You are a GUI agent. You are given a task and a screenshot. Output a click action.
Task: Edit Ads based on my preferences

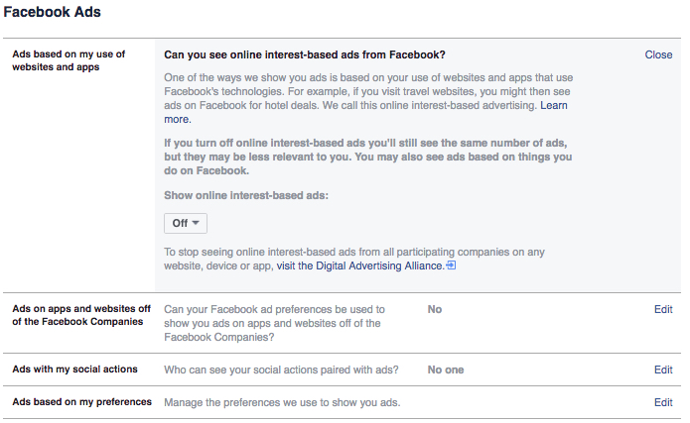(663, 403)
